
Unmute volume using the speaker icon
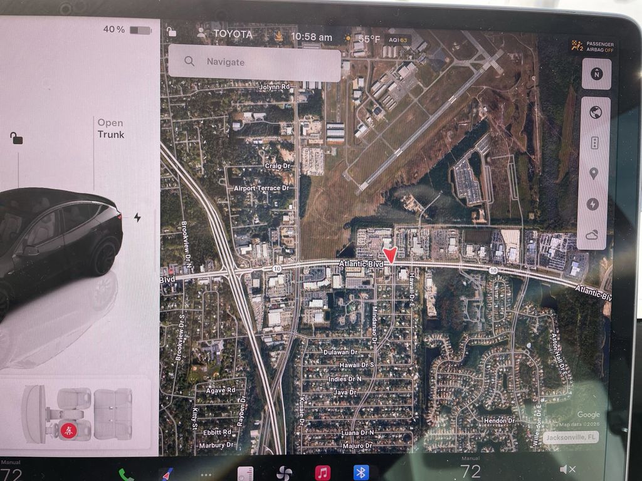click(x=567, y=469)
